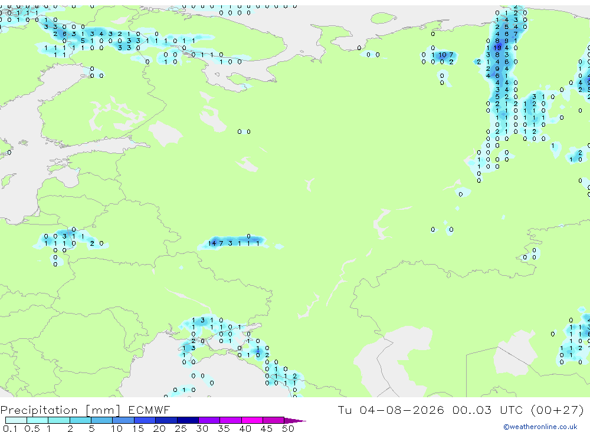Click the '15' legend scale label
The height and width of the screenshot is (432, 590).
coord(138,428)
